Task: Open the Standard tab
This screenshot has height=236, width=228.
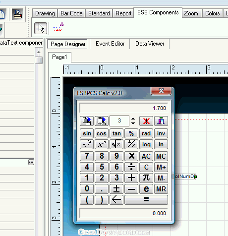Action: pos(99,13)
